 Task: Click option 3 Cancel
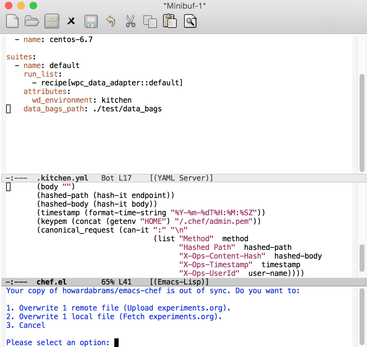(26, 325)
